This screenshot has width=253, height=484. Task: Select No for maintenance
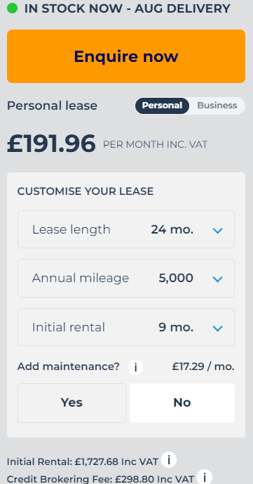(182, 403)
